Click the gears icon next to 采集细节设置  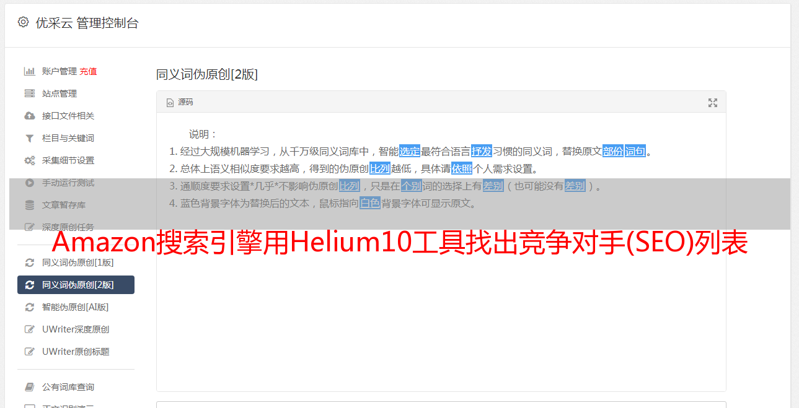29,160
